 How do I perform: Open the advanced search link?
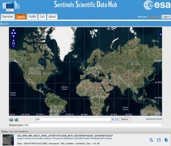(x=154, y=119)
